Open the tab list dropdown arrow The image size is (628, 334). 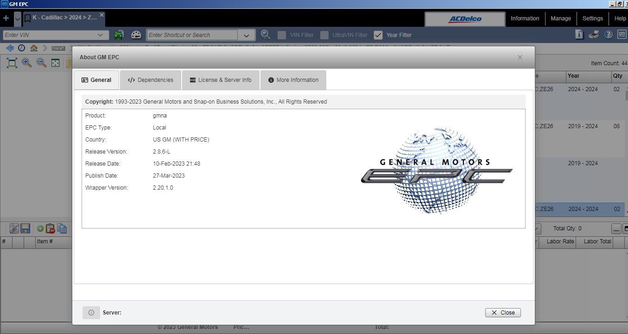18,19
